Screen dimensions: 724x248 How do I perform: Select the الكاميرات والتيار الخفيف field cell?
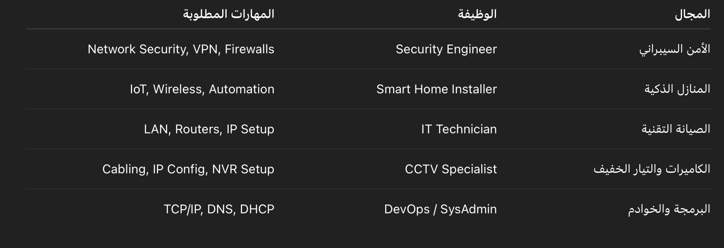click(652, 169)
